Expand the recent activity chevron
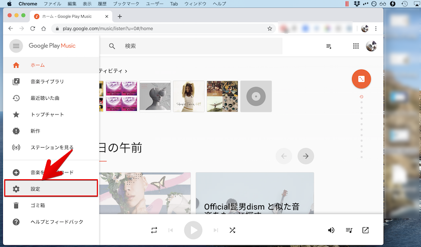 point(126,70)
